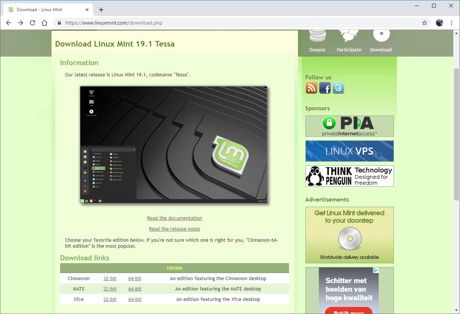The height and width of the screenshot is (314, 460).
Task: Click the text 'An edition featuring the Xfce desktop'
Action: click(218, 299)
